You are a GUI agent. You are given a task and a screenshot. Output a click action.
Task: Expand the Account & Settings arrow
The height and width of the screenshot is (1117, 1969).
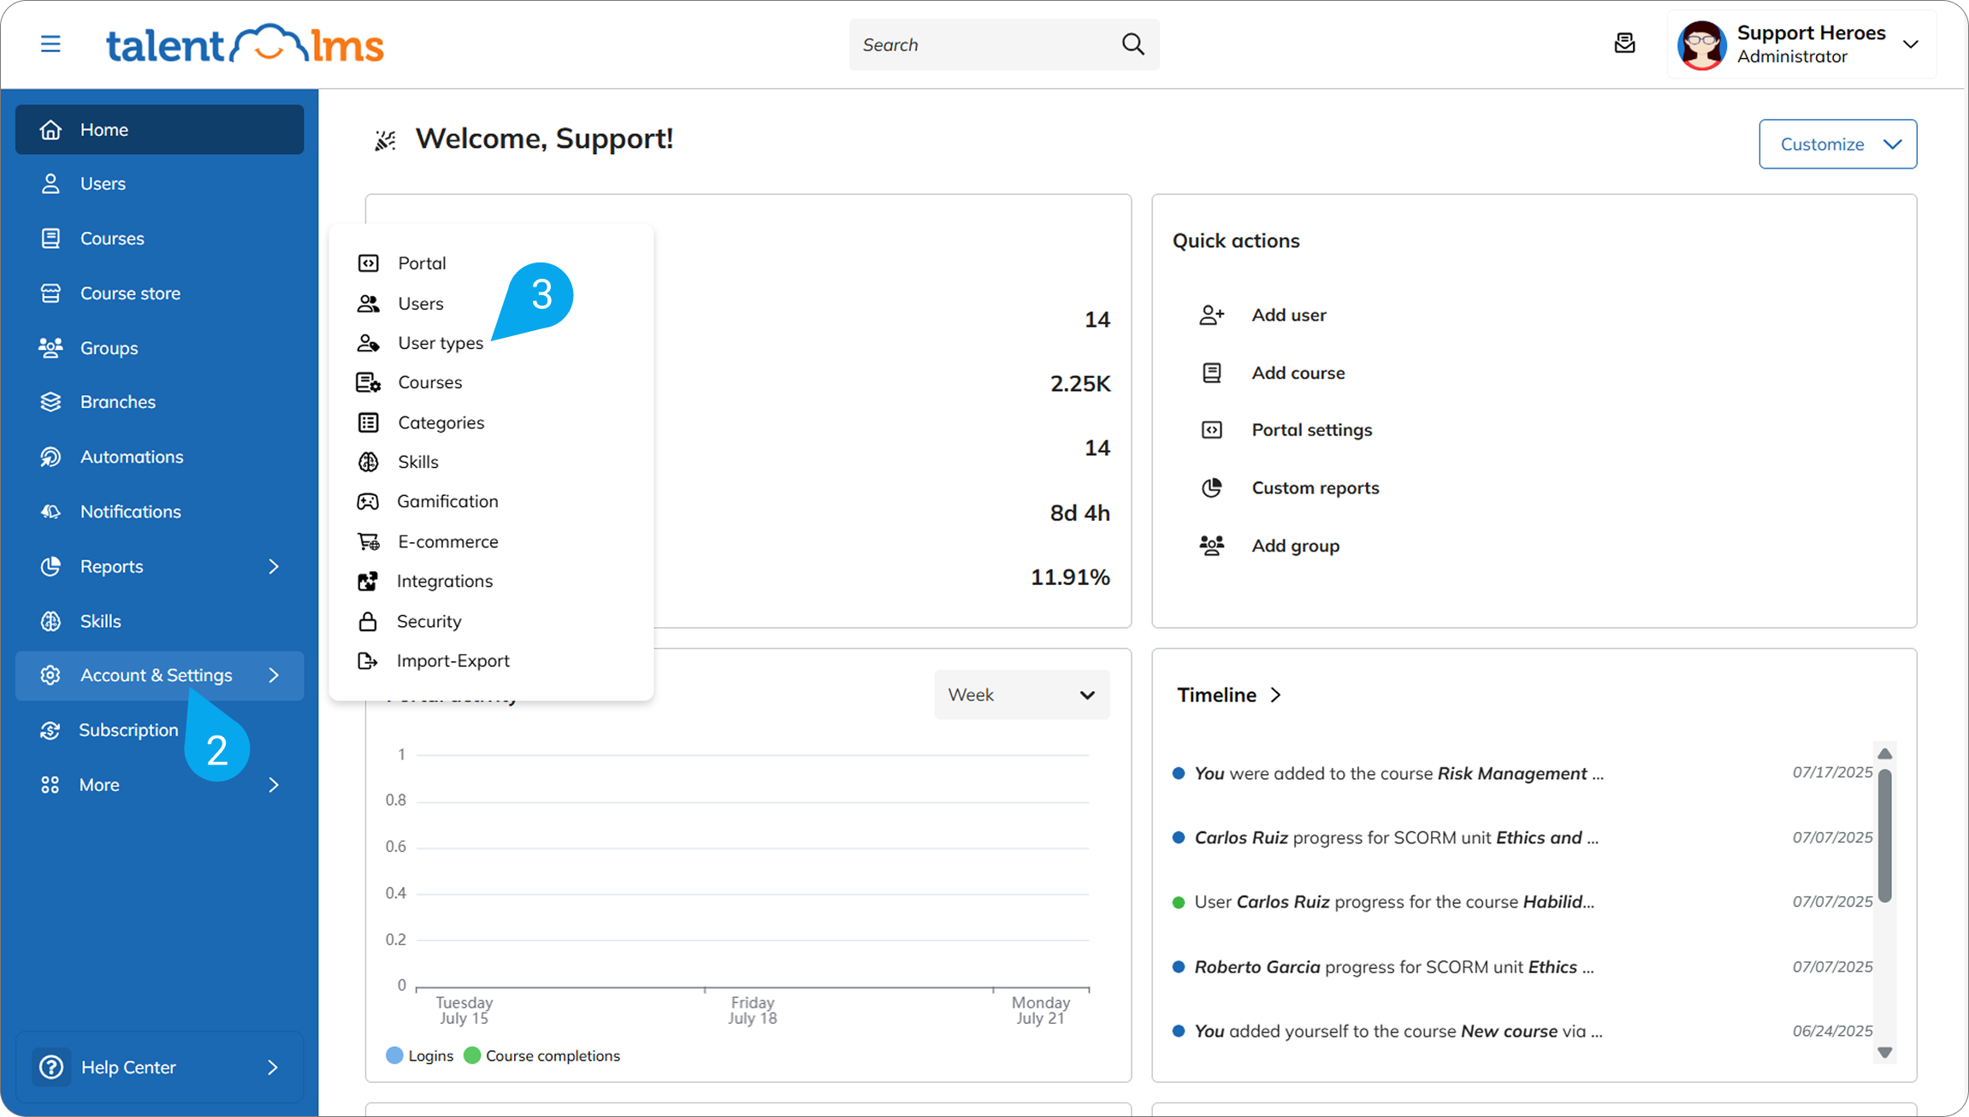click(x=274, y=676)
